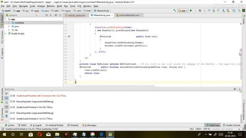Toggle Event Log soft-wrap icon
246x138 pixels.
click(7, 102)
